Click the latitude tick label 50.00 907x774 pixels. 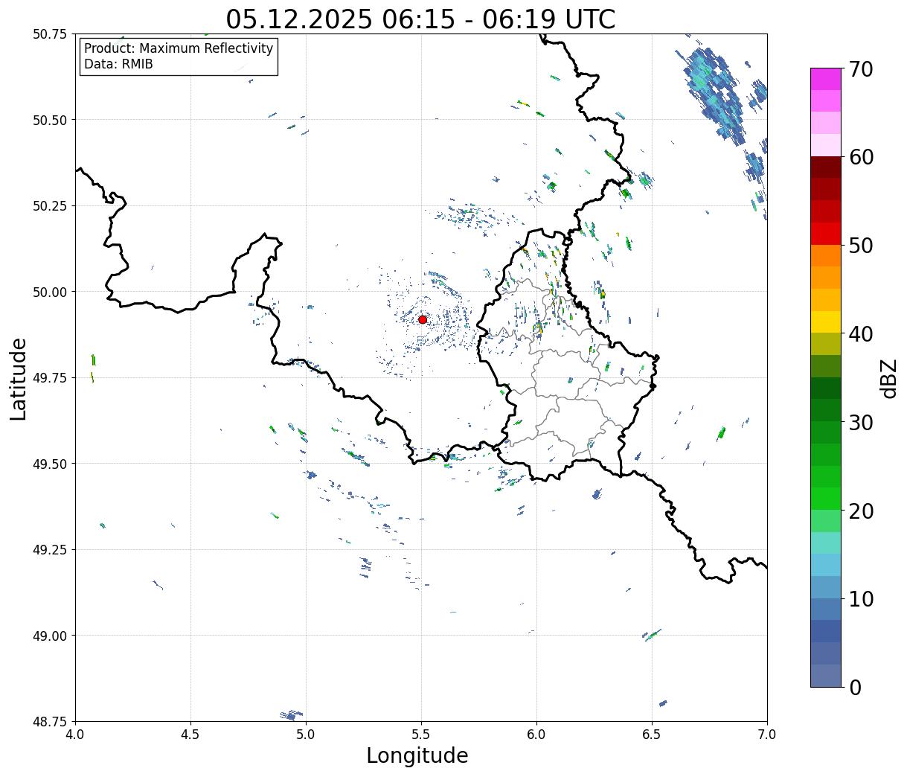[x=50, y=292]
